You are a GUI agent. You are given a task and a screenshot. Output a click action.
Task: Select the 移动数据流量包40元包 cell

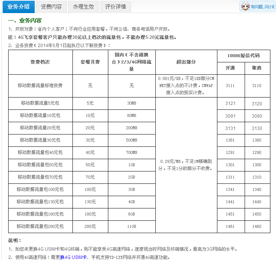[40, 152]
